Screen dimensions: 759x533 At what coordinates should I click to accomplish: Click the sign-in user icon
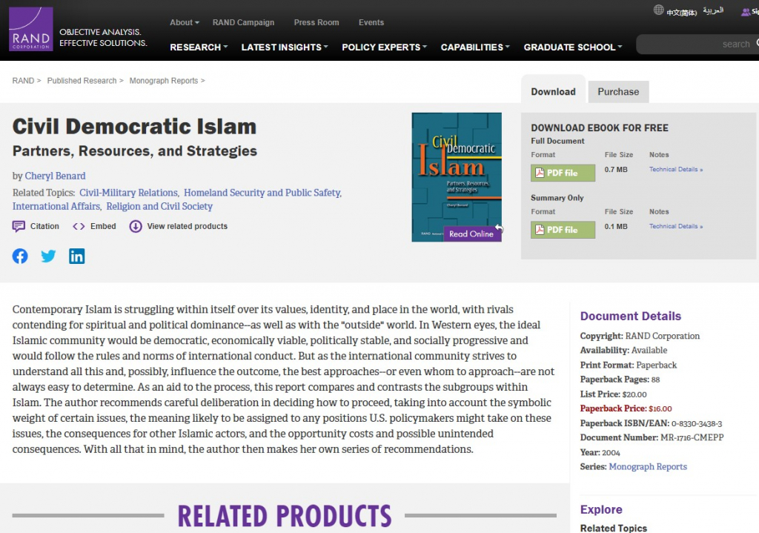(746, 12)
